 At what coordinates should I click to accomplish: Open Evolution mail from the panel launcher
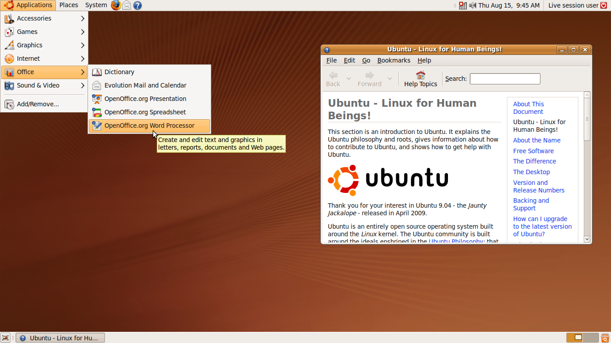tap(127, 5)
